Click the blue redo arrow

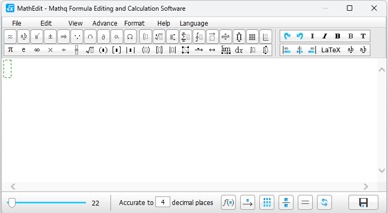coord(287,36)
